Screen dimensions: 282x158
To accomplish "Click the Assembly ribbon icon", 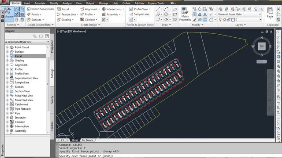I will click(x=104, y=14).
